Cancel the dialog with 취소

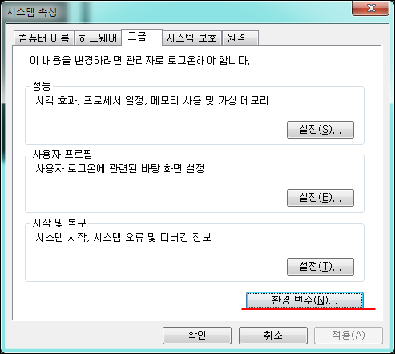pyautogui.click(x=273, y=336)
